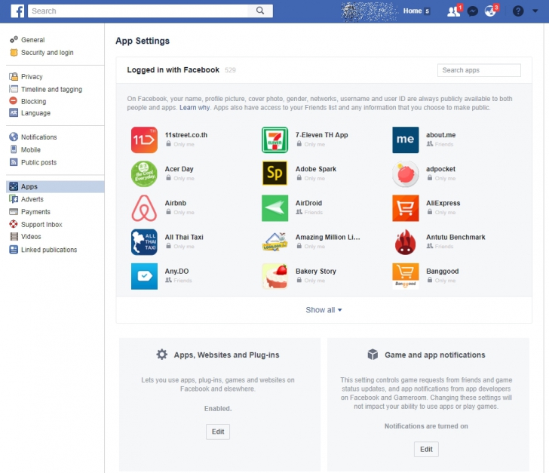The width and height of the screenshot is (549, 473).
Task: Open the Antutu Benchmark app name
Action: pyautogui.click(x=455, y=237)
